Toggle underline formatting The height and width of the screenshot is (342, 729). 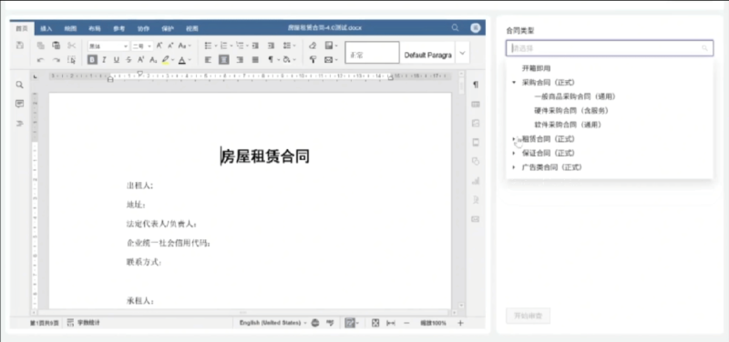pyautogui.click(x=117, y=60)
